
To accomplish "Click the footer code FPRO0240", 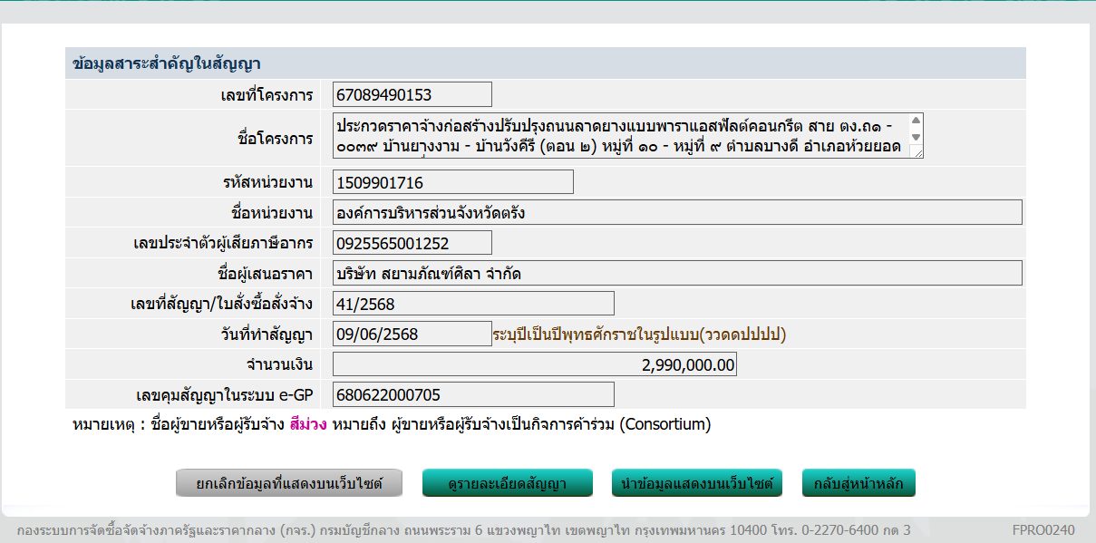I will tap(1043, 529).
